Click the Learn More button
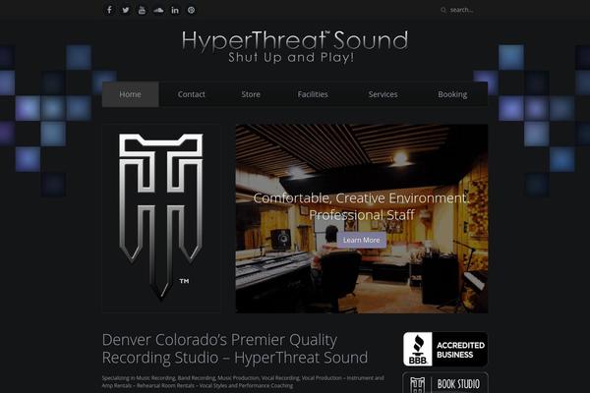Screen dimensions: 590x393 pos(362,240)
